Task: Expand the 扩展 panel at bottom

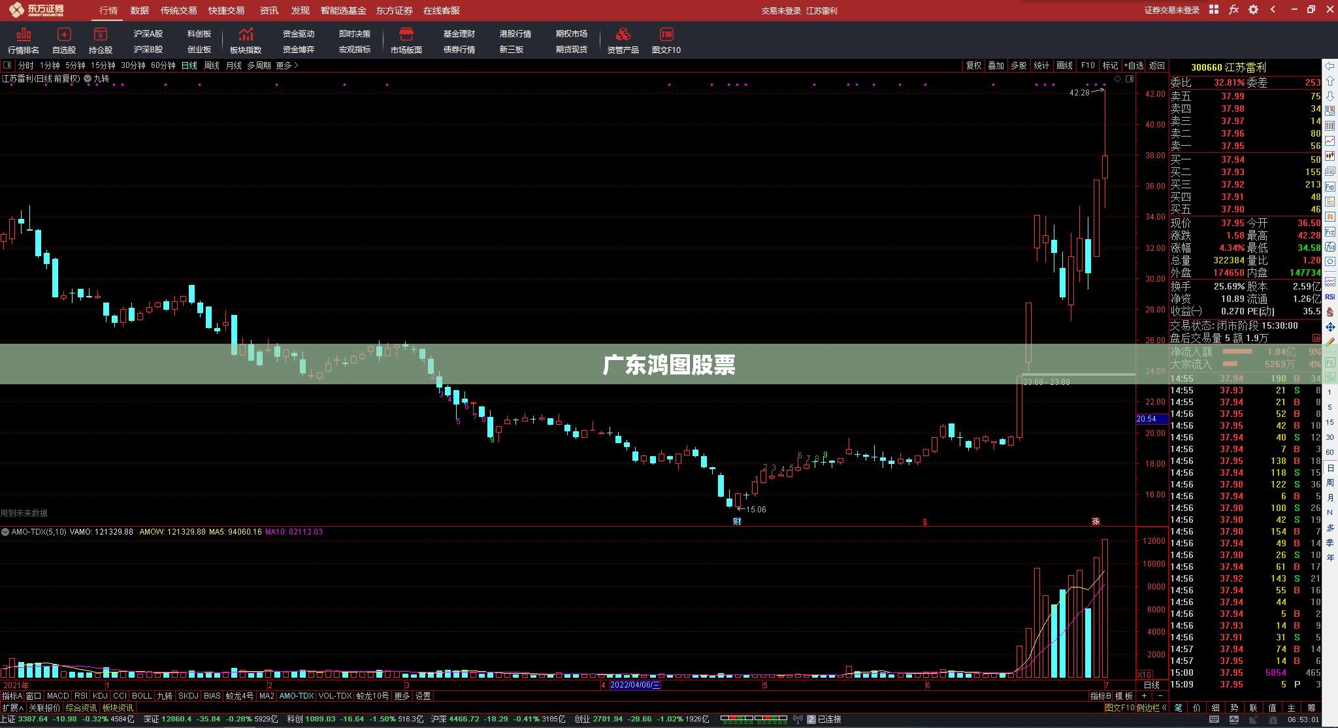Action: pos(13,708)
